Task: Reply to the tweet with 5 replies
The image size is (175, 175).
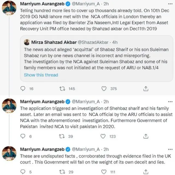Action: [24, 171]
